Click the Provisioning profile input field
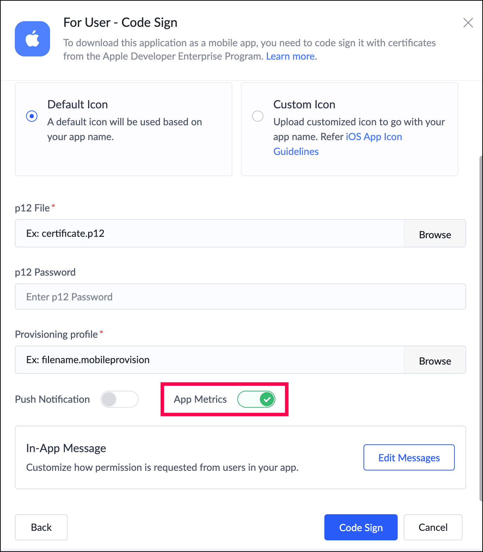The height and width of the screenshot is (552, 483). (x=209, y=360)
